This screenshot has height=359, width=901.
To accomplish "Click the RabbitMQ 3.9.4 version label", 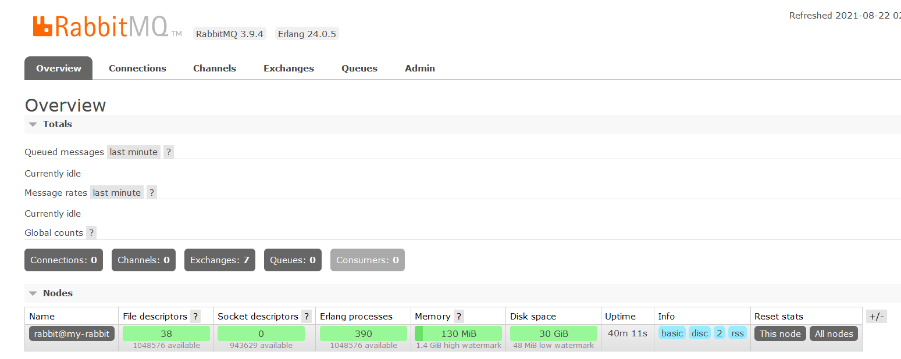I will 230,34.
